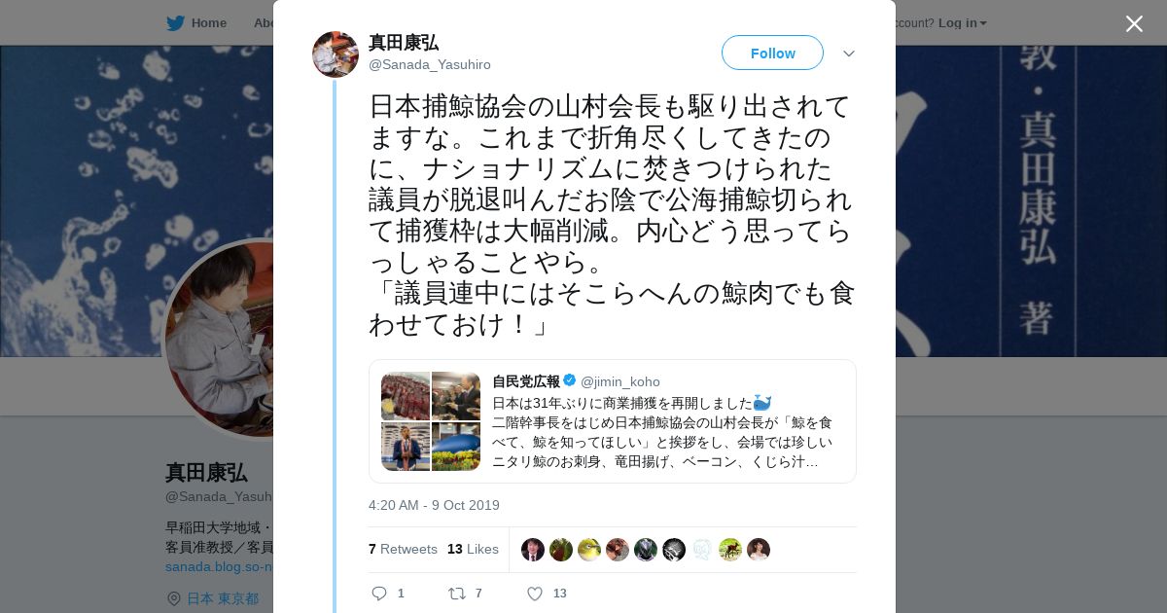The height and width of the screenshot is (613, 1167).
Task: Open the 7 Retweets list
Action: [x=403, y=549]
